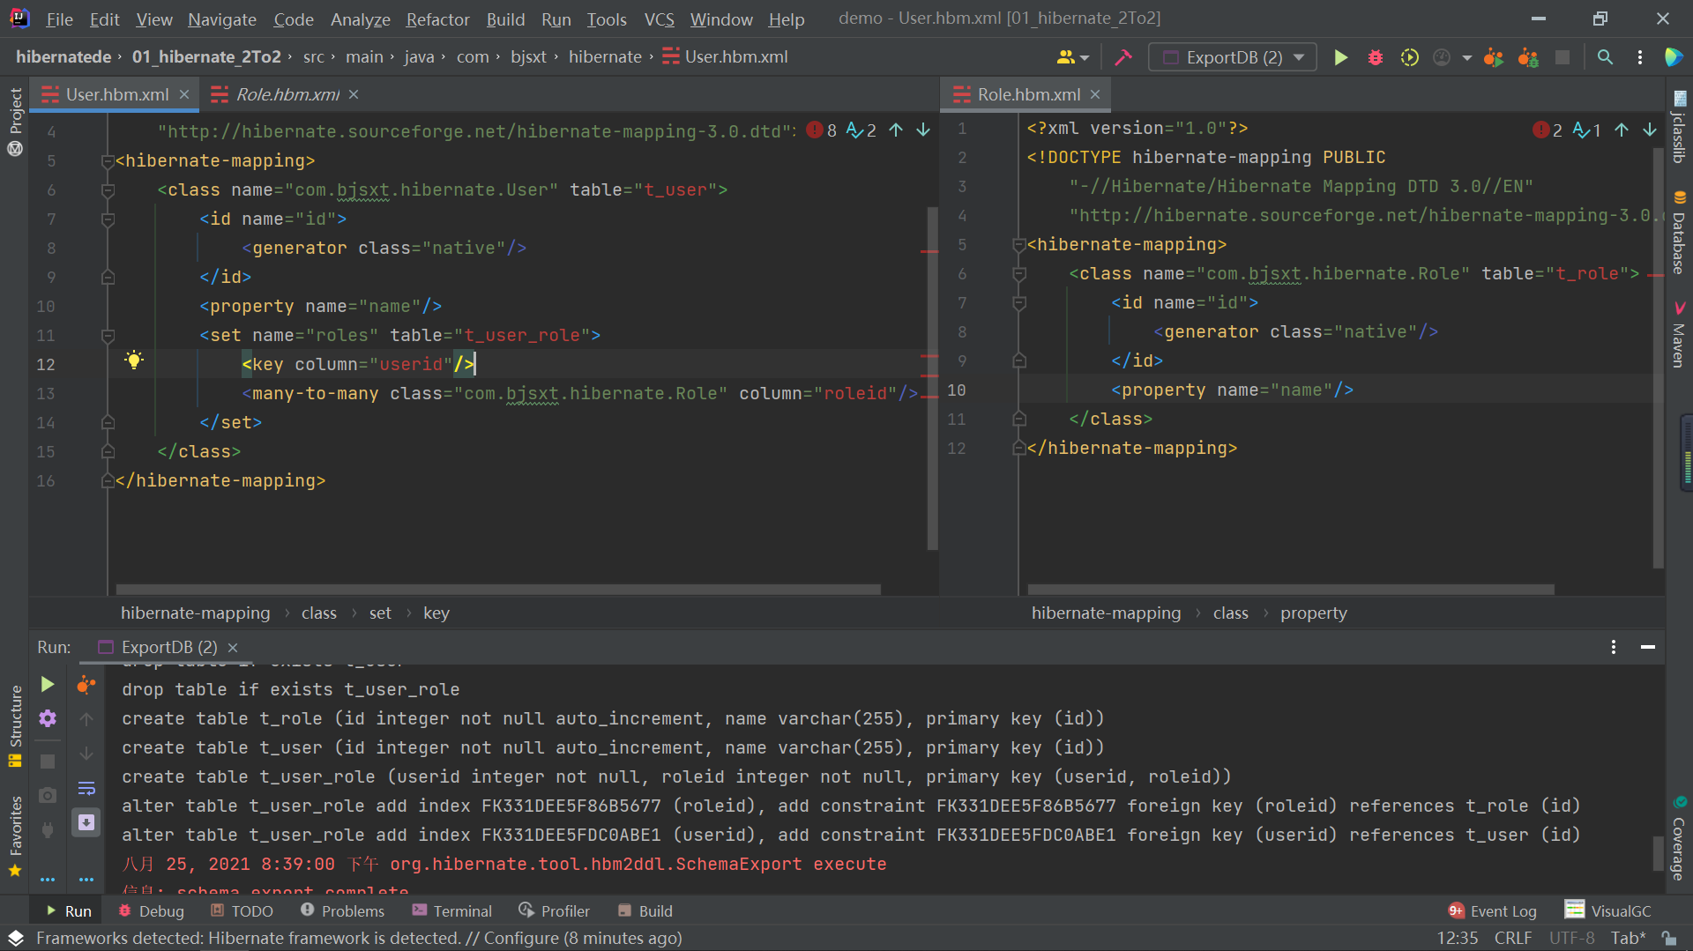
Task: Toggle the Maven tool window
Action: [x=1679, y=335]
